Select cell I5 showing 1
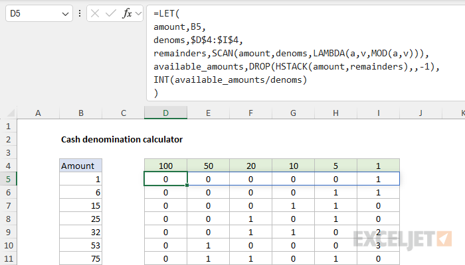 coord(379,179)
